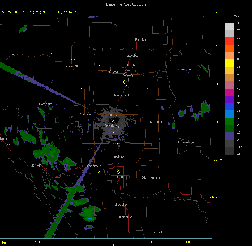Click the Base_Reflectivity title
This screenshot has width=252, height=246.
pyautogui.click(x=126, y=4)
